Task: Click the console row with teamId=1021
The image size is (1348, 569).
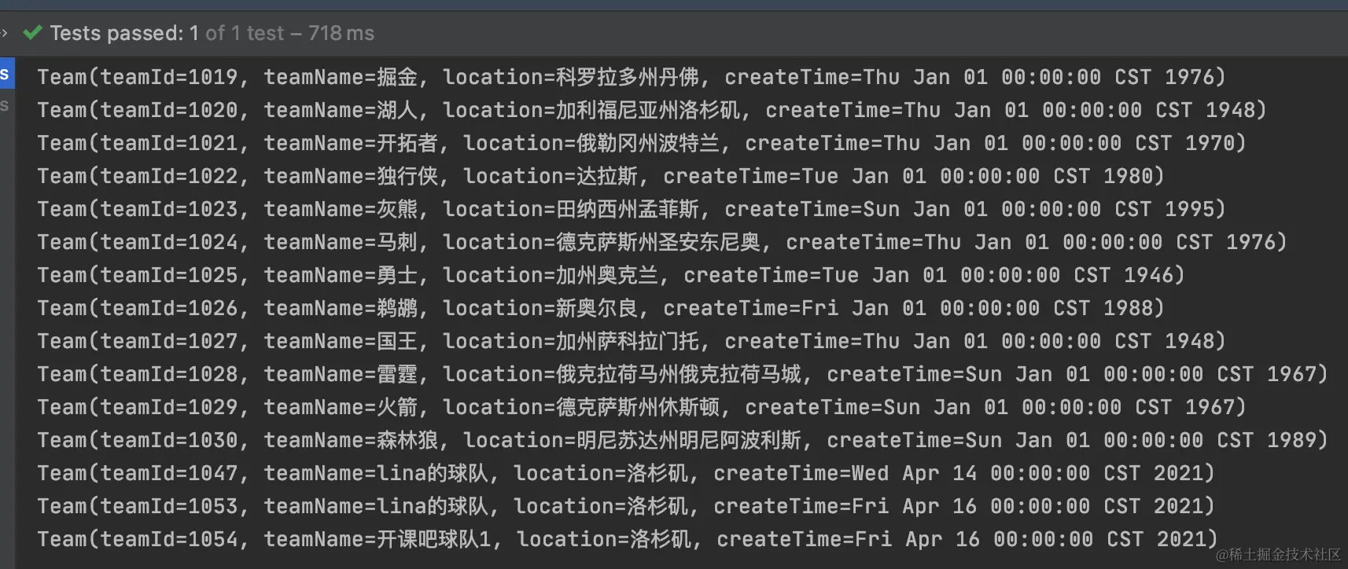Action: 642,143
